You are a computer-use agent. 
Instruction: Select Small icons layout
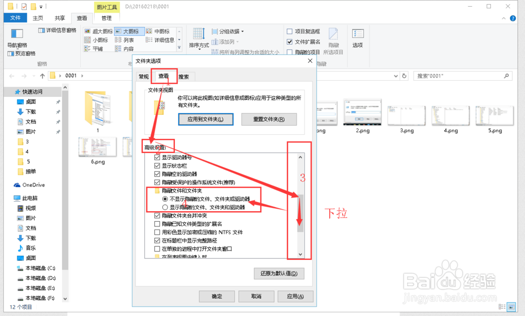pos(97,40)
